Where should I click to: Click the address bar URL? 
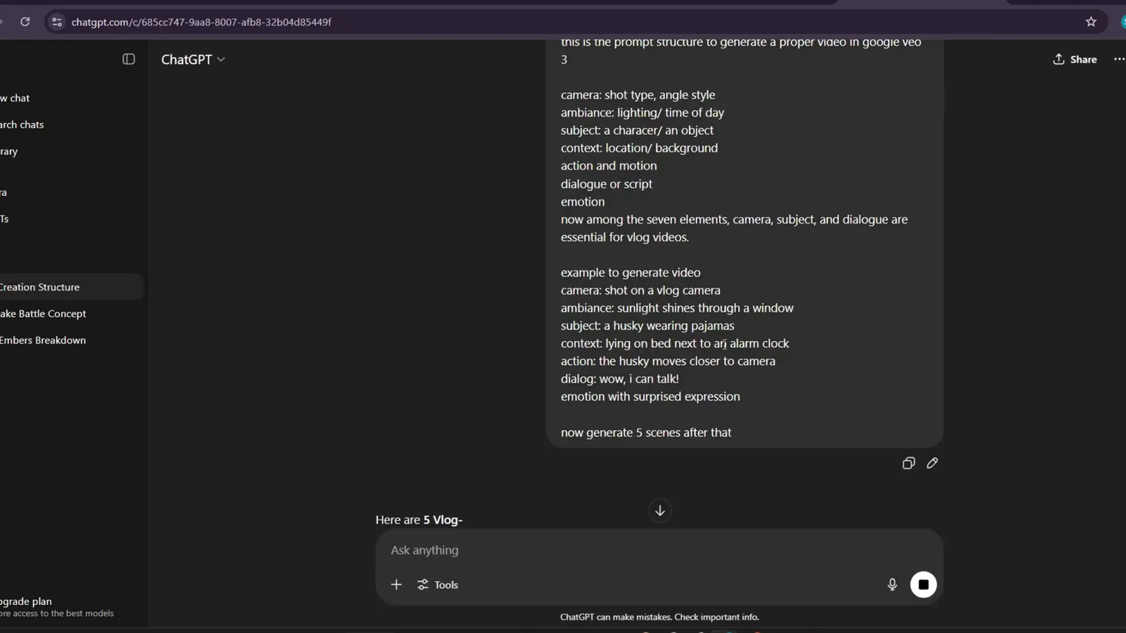coord(201,22)
